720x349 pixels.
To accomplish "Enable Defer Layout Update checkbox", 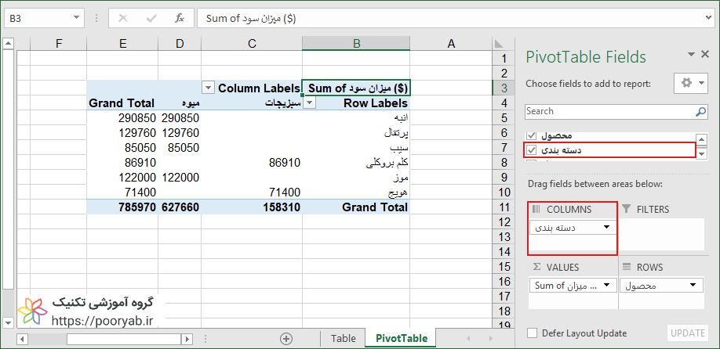I will point(532,333).
